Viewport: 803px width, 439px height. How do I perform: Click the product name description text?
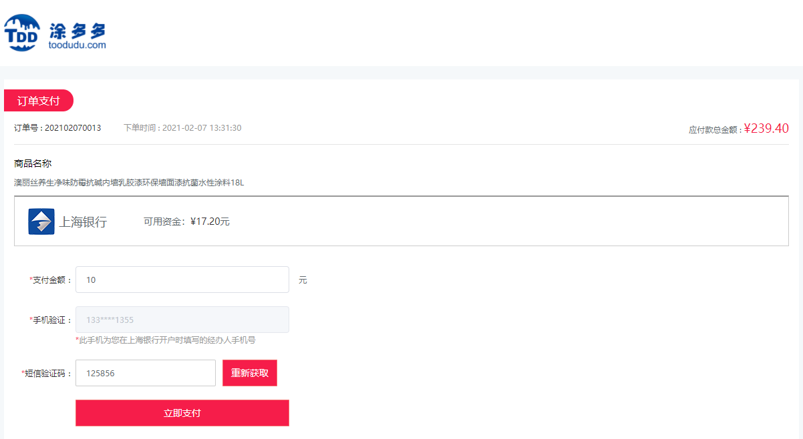129,182
